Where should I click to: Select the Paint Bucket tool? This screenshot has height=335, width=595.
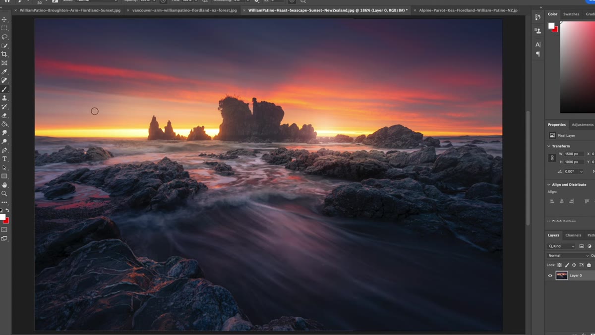(4, 124)
